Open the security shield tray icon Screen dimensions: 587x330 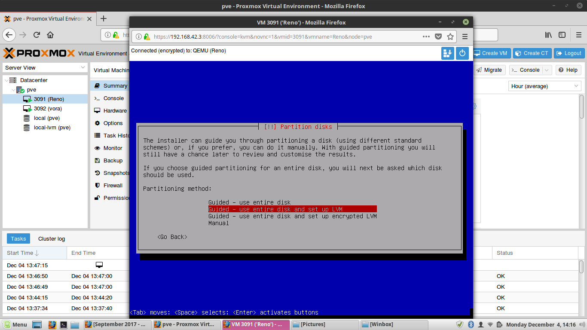[459, 324]
